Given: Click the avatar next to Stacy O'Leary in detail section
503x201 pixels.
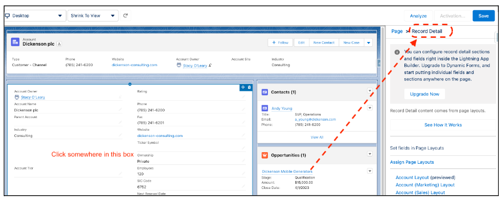Looking at the screenshot, I should point(17,97).
